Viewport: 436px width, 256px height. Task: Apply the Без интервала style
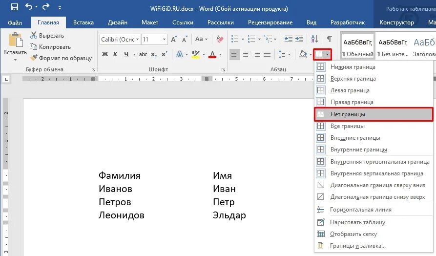click(x=393, y=46)
